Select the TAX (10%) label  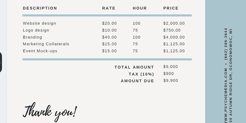[141, 74]
